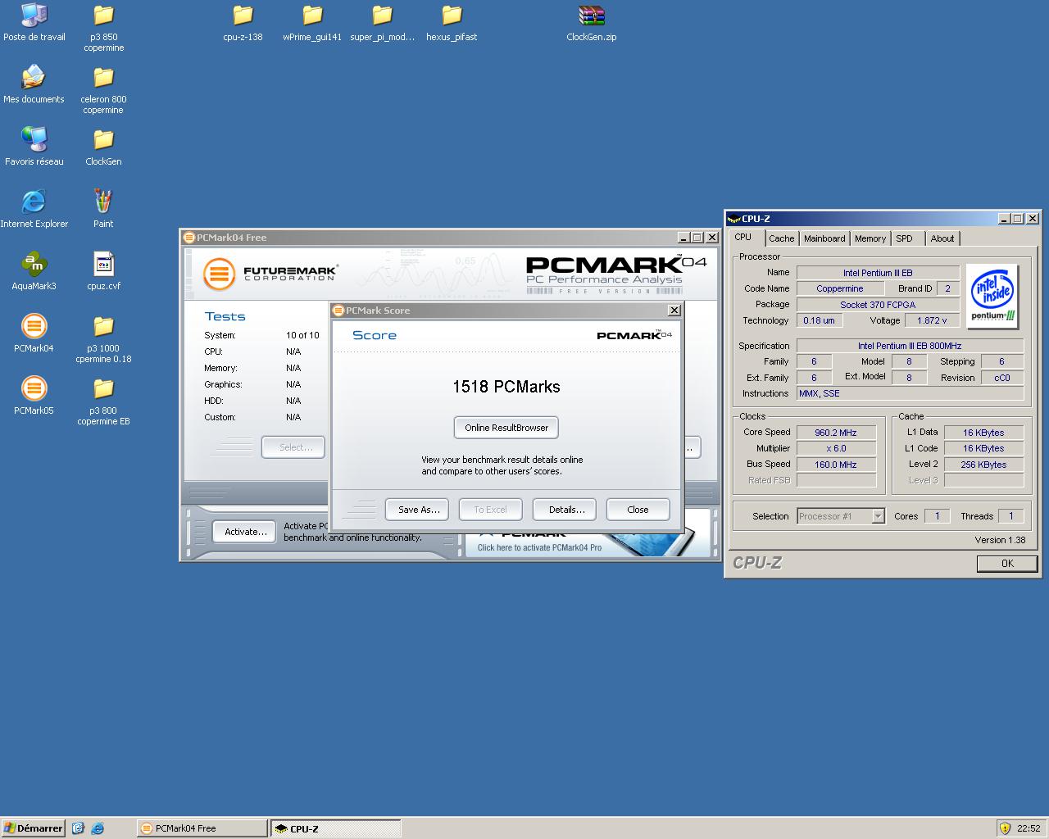Click the Instructions MMX, SSE field
This screenshot has height=839, width=1049.
(910, 393)
